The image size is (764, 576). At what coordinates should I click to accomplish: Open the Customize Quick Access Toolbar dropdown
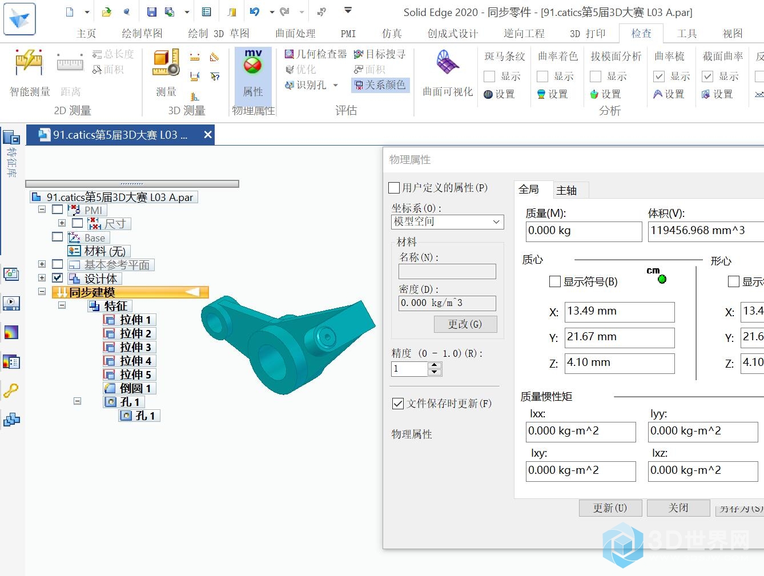point(348,10)
